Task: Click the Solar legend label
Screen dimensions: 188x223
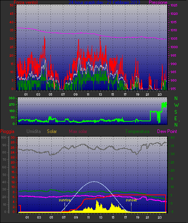Action: click(52, 131)
